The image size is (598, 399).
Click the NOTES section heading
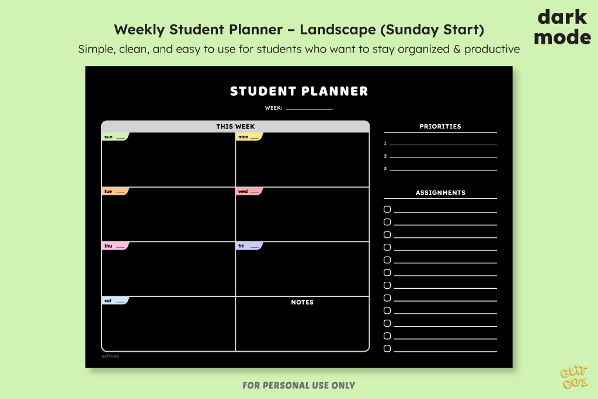(302, 302)
